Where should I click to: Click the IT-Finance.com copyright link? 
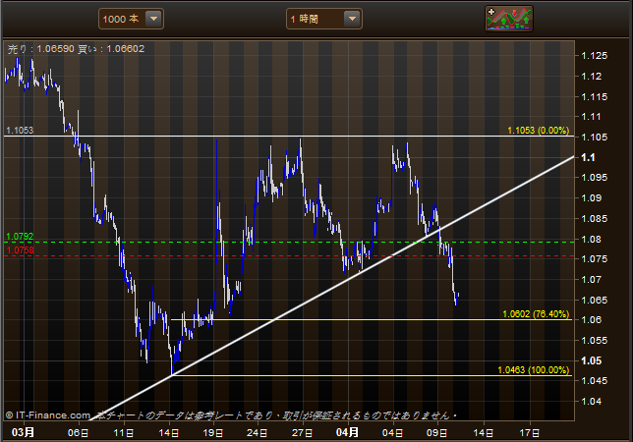tap(48, 415)
